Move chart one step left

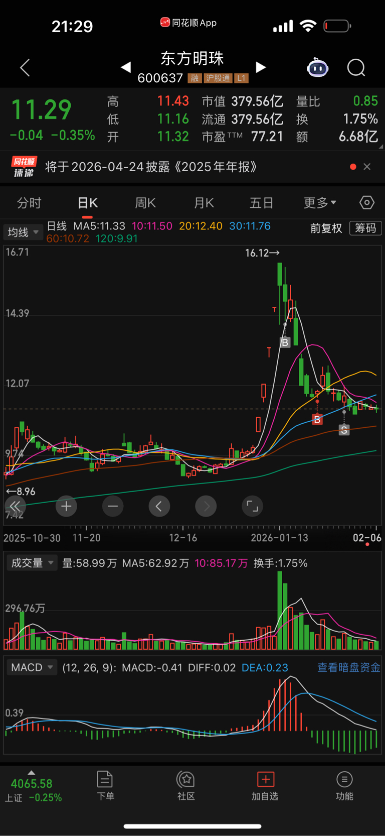click(159, 506)
